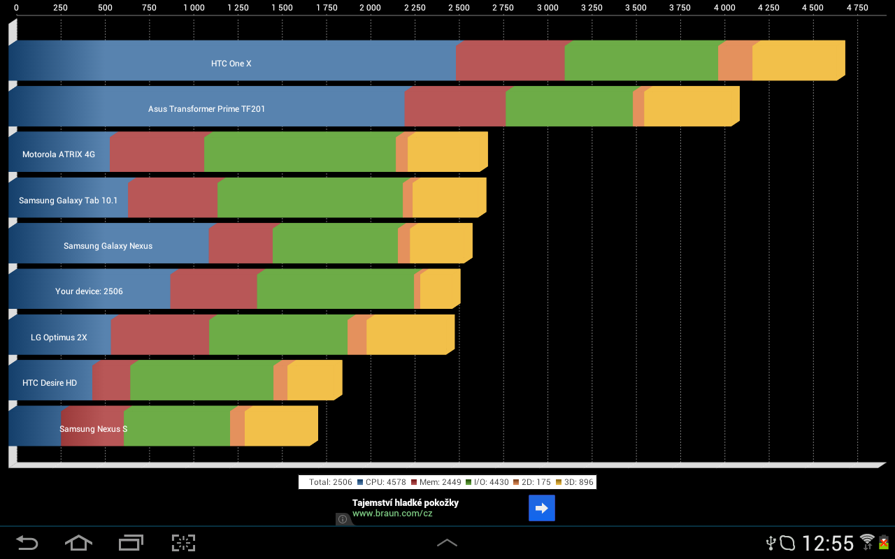The width and height of the screenshot is (895, 559).
Task: Tap the 12:55 clock in status bar
Action: pos(829,542)
